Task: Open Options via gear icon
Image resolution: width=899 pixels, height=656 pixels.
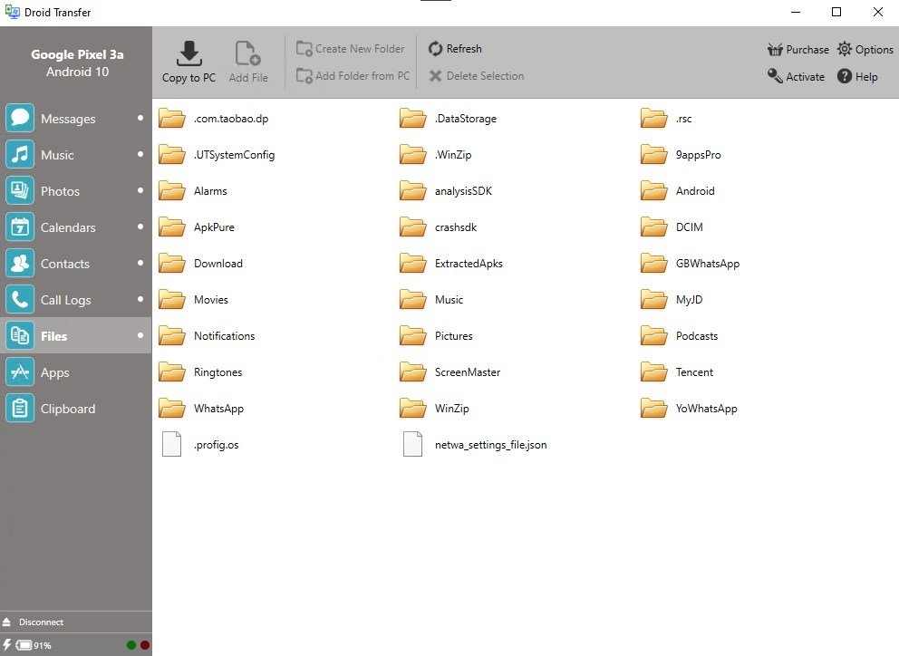Action: [844, 49]
